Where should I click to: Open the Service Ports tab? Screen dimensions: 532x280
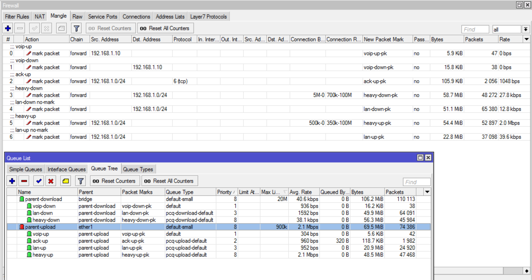coord(103,17)
